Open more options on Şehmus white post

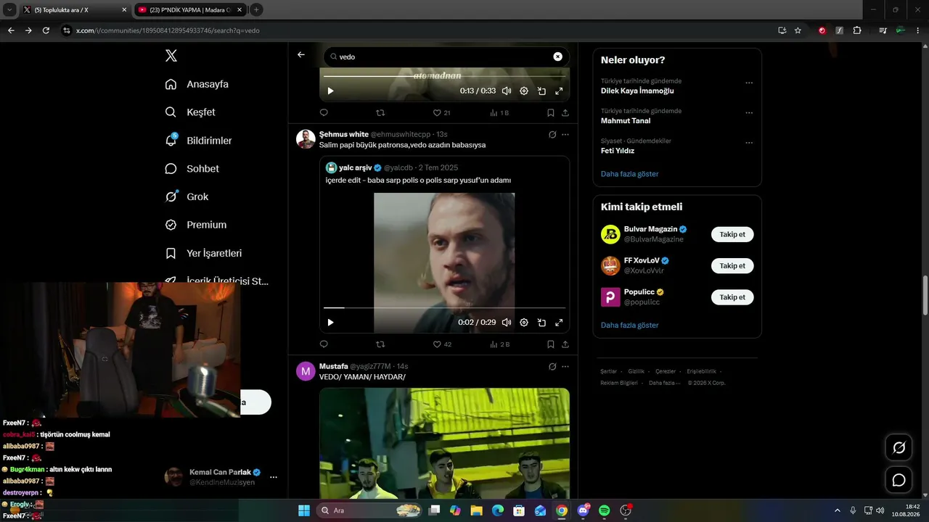565,134
